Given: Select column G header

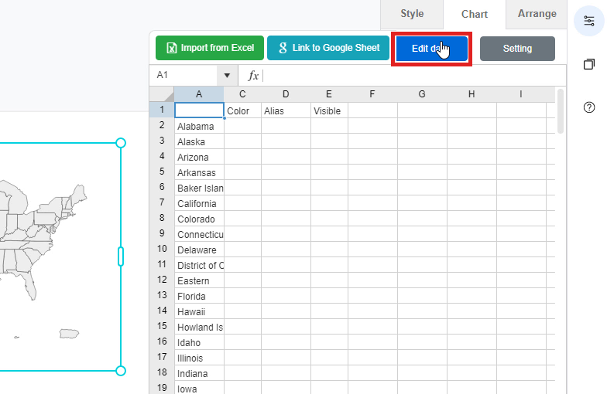Looking at the screenshot, I should click(422, 94).
